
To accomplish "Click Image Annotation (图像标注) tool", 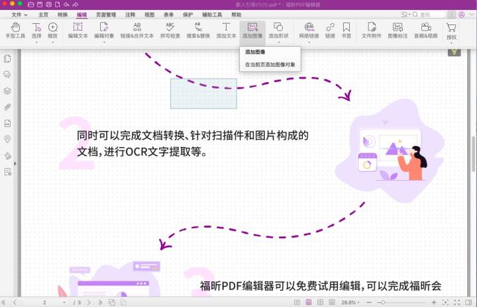I will pos(397,30).
